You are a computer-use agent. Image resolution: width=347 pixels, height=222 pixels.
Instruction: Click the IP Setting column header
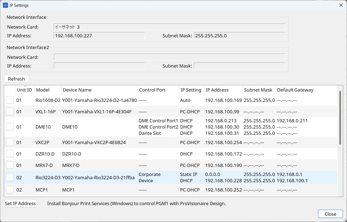[x=191, y=90]
